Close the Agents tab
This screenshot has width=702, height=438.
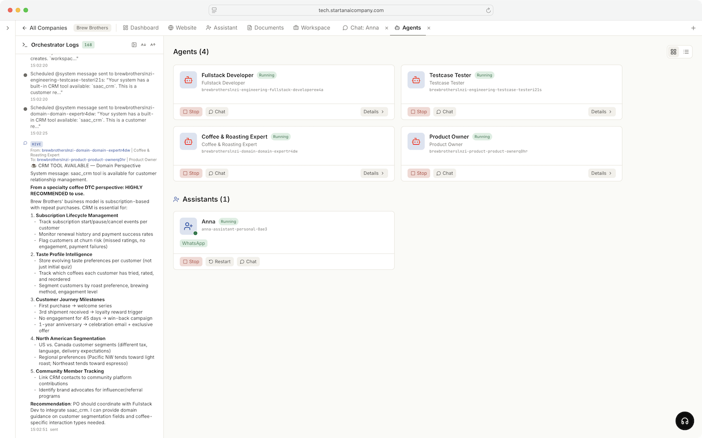click(x=429, y=28)
